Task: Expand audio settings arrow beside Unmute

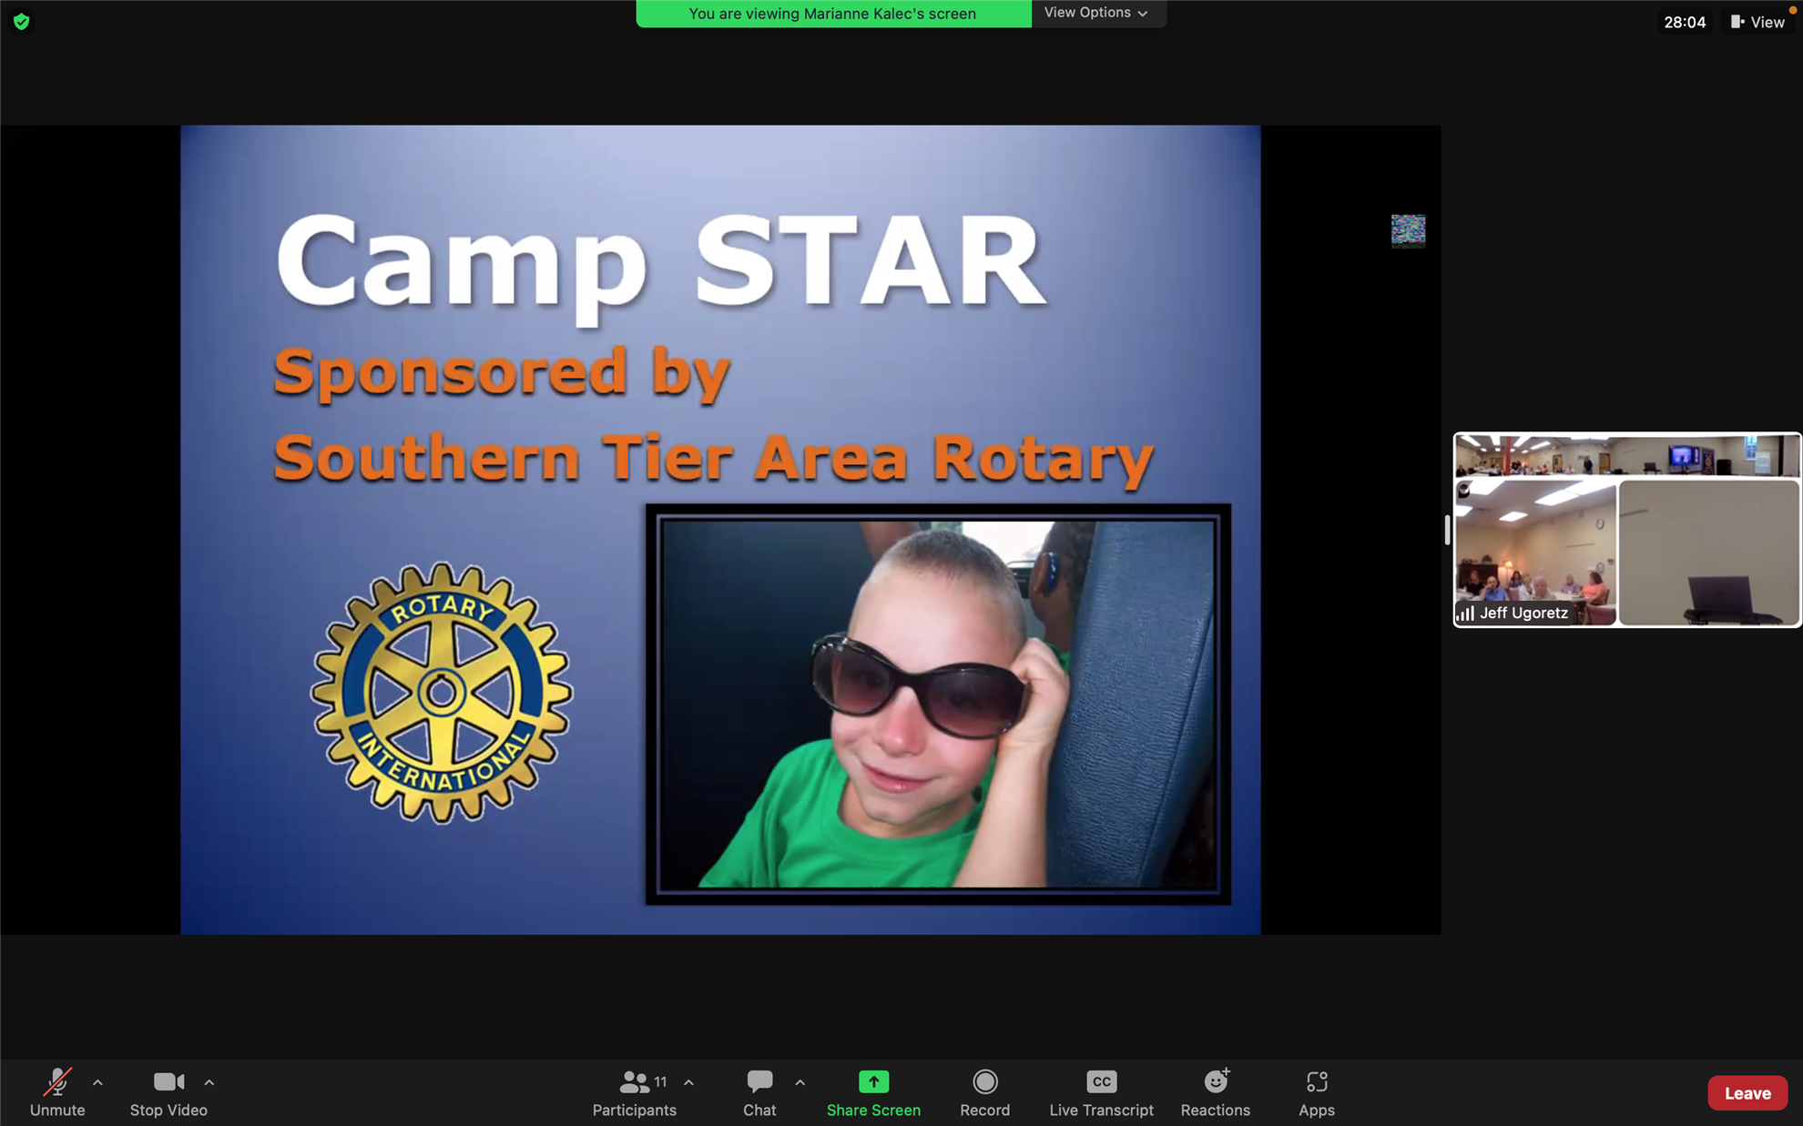Action: point(97,1082)
